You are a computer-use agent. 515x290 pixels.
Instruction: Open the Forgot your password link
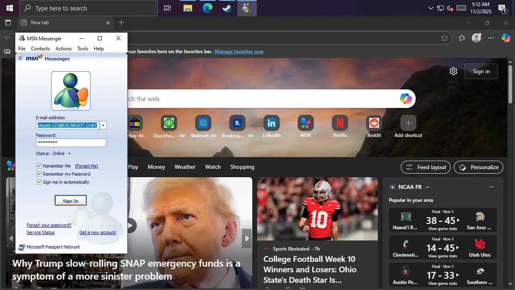tap(49, 225)
